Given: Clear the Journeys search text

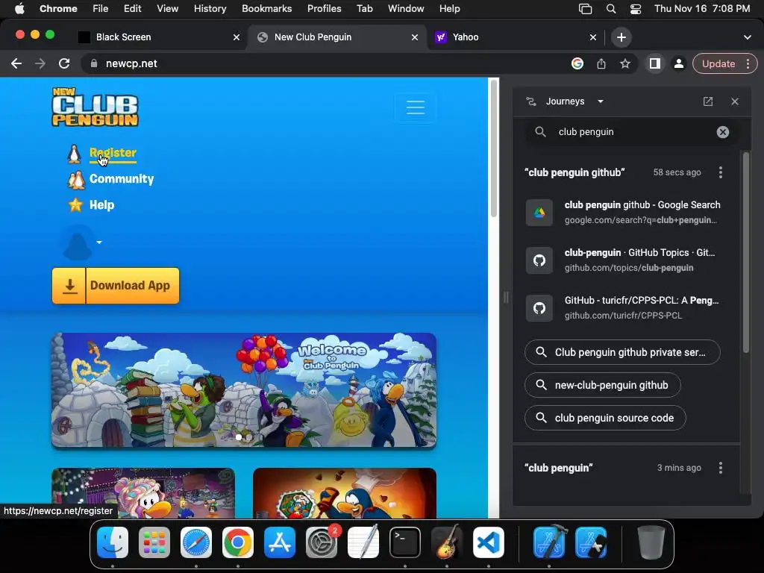Looking at the screenshot, I should (x=722, y=132).
